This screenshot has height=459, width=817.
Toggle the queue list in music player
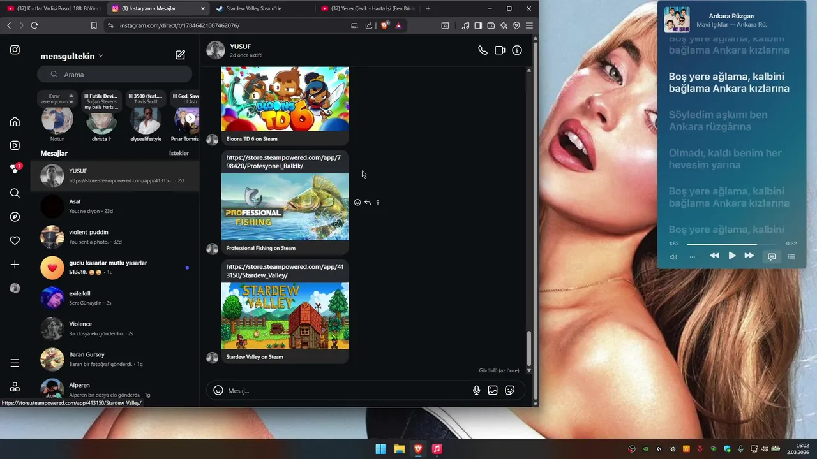[791, 256]
